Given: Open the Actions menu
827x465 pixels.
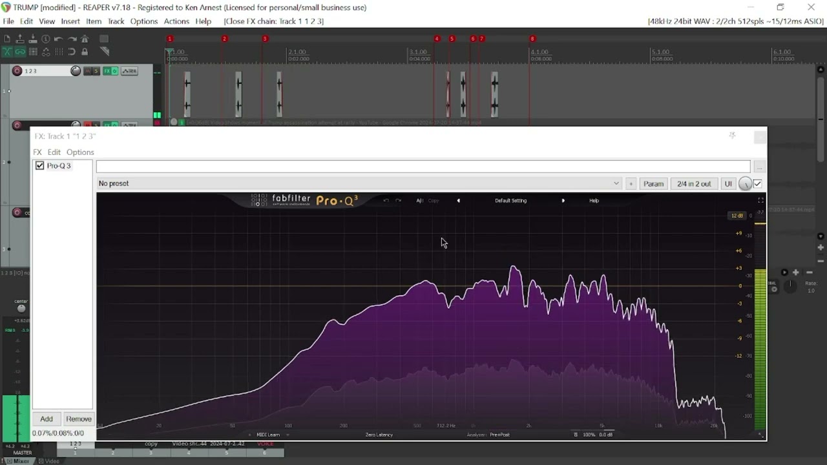Looking at the screenshot, I should (176, 21).
